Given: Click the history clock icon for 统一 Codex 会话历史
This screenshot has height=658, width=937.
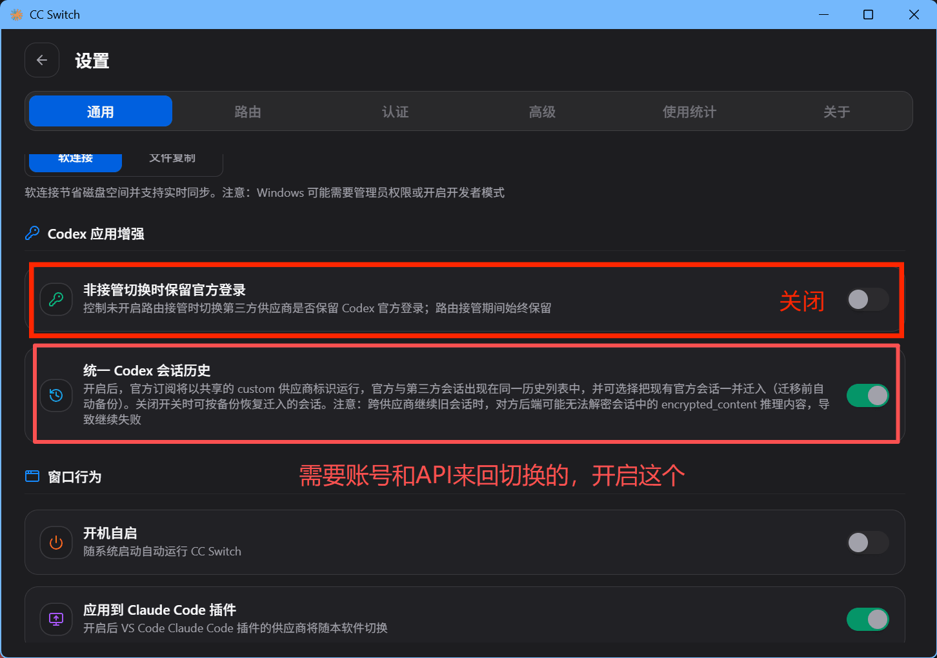Looking at the screenshot, I should tap(56, 395).
